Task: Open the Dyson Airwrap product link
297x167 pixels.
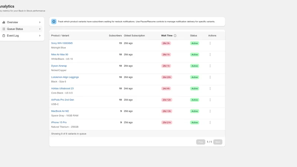Action: [59, 66]
